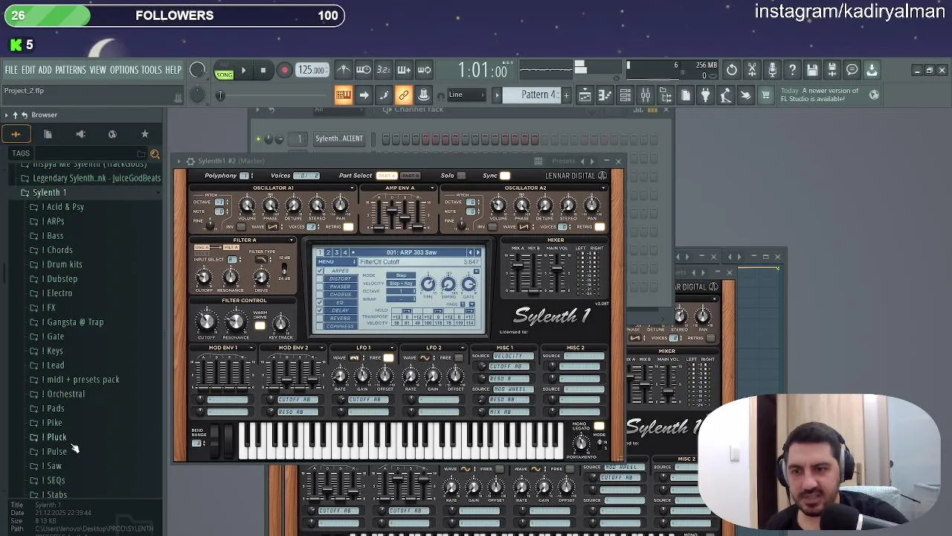The image size is (952, 536).
Task: Toggle Oscillator A1 RETRIG button
Action: (x=347, y=226)
